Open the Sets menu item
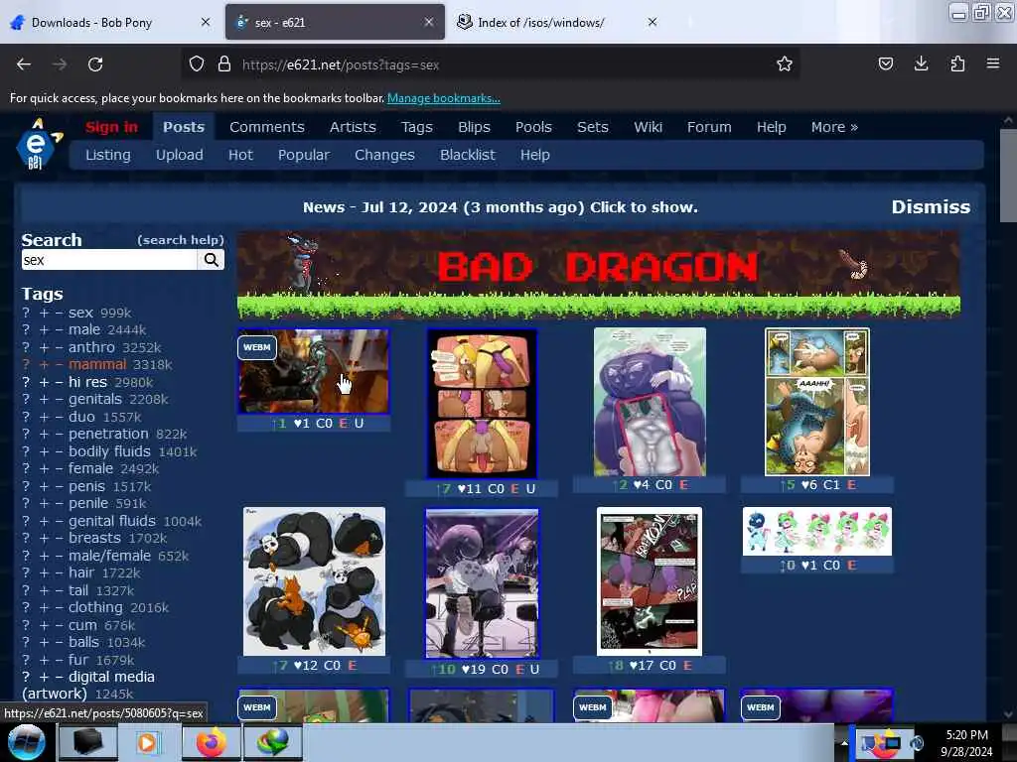 (x=593, y=127)
